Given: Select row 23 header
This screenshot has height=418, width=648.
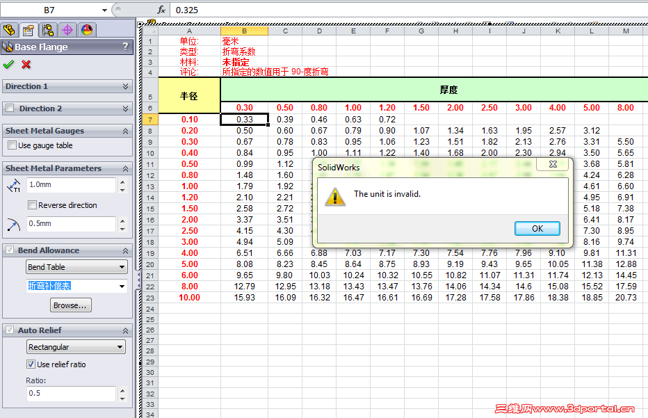Looking at the screenshot, I should [150, 298].
